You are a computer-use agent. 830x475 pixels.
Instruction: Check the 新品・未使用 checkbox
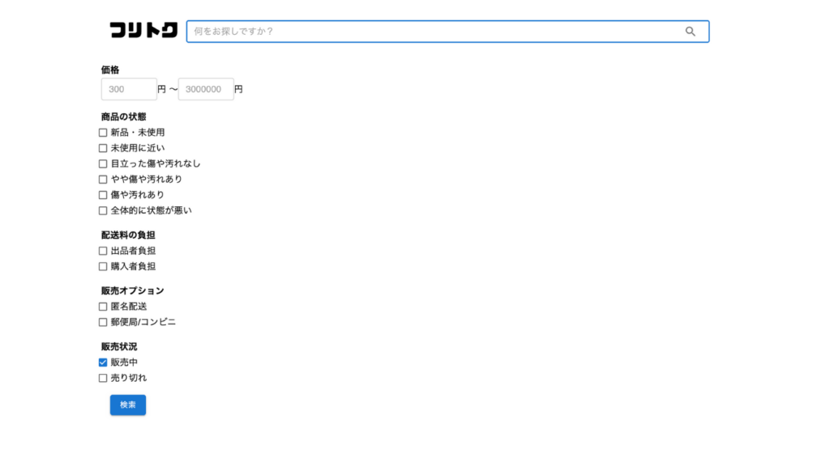[x=103, y=133]
